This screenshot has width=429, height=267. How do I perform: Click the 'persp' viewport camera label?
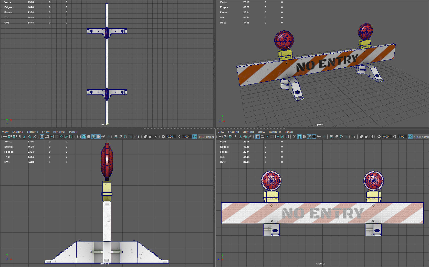[x=320, y=124]
